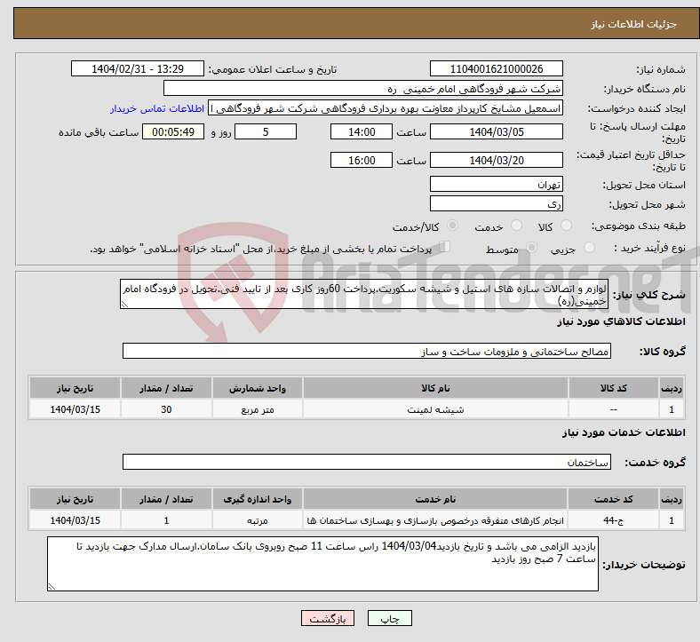
Task: Click goods table header کد کالا
Action: click(614, 388)
